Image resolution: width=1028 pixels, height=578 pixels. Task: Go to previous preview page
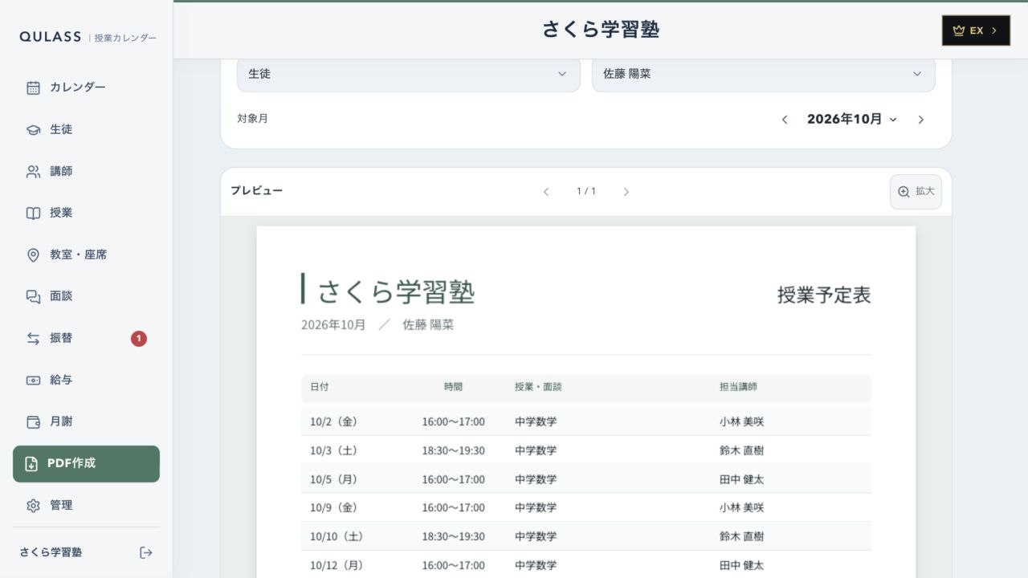(546, 192)
